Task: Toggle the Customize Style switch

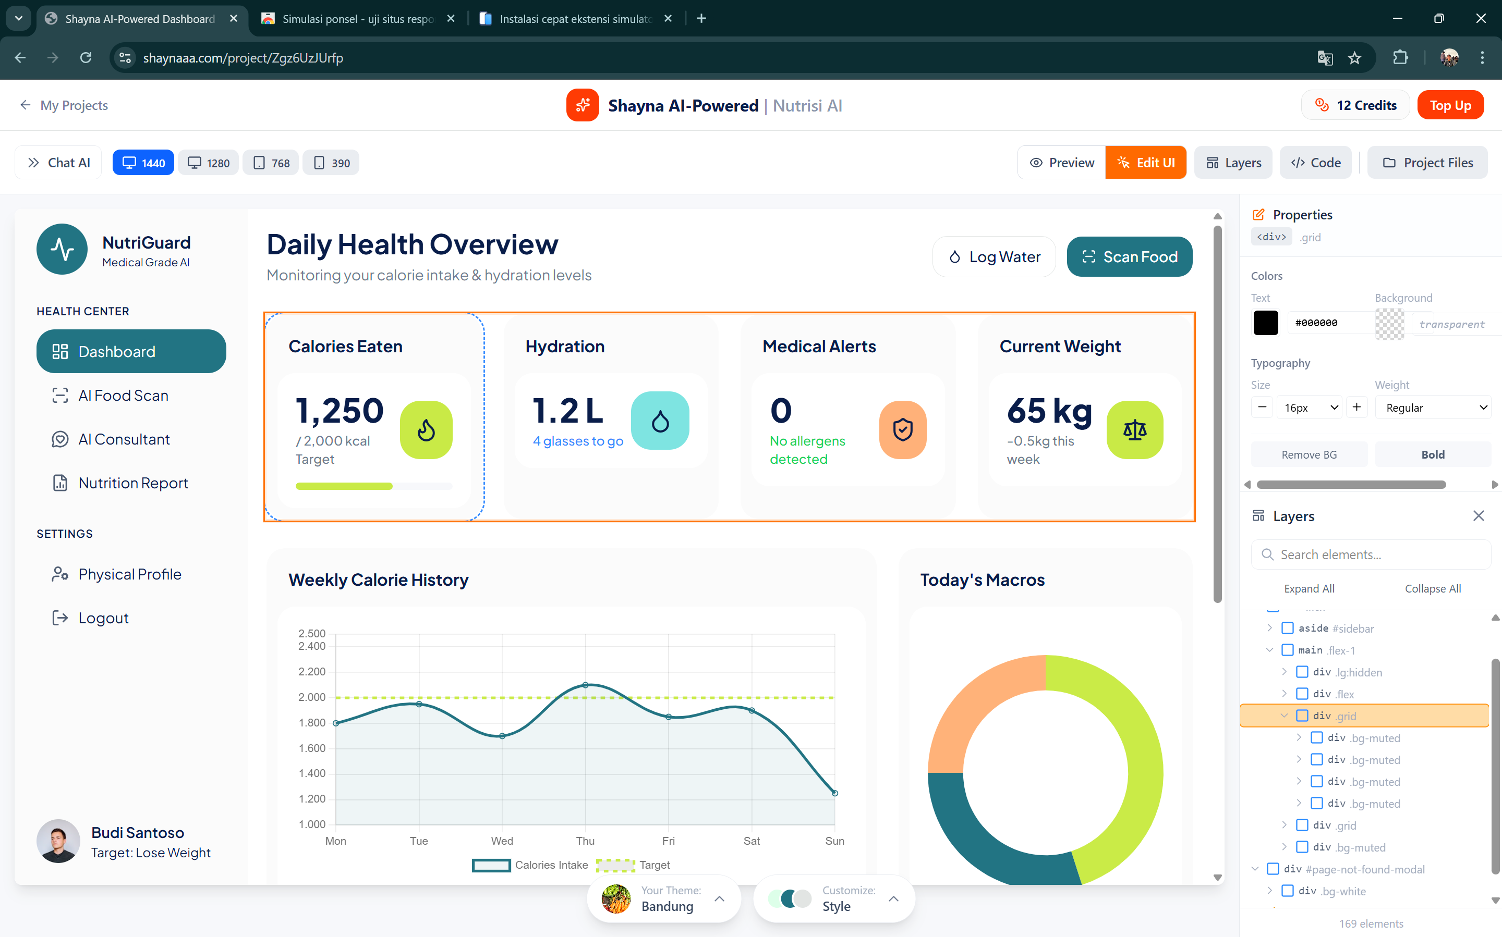Action: coord(790,898)
